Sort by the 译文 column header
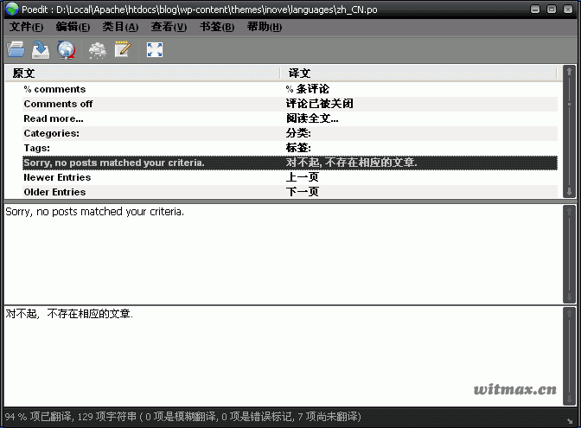Image resolution: width=581 pixels, height=428 pixels. click(x=418, y=73)
